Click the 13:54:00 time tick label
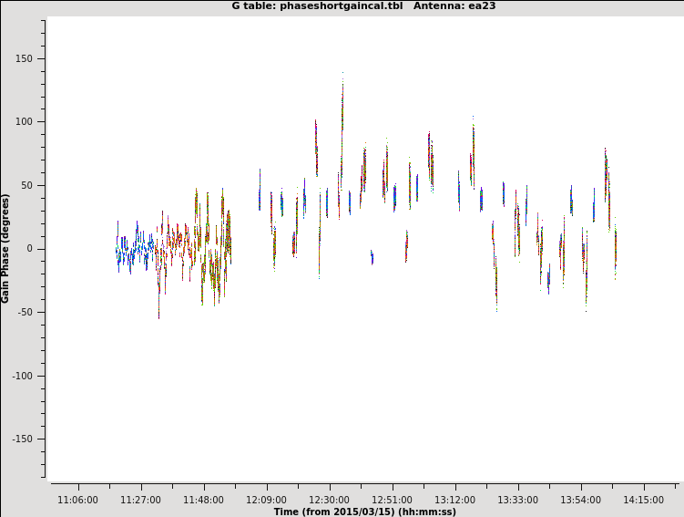 click(x=580, y=500)
